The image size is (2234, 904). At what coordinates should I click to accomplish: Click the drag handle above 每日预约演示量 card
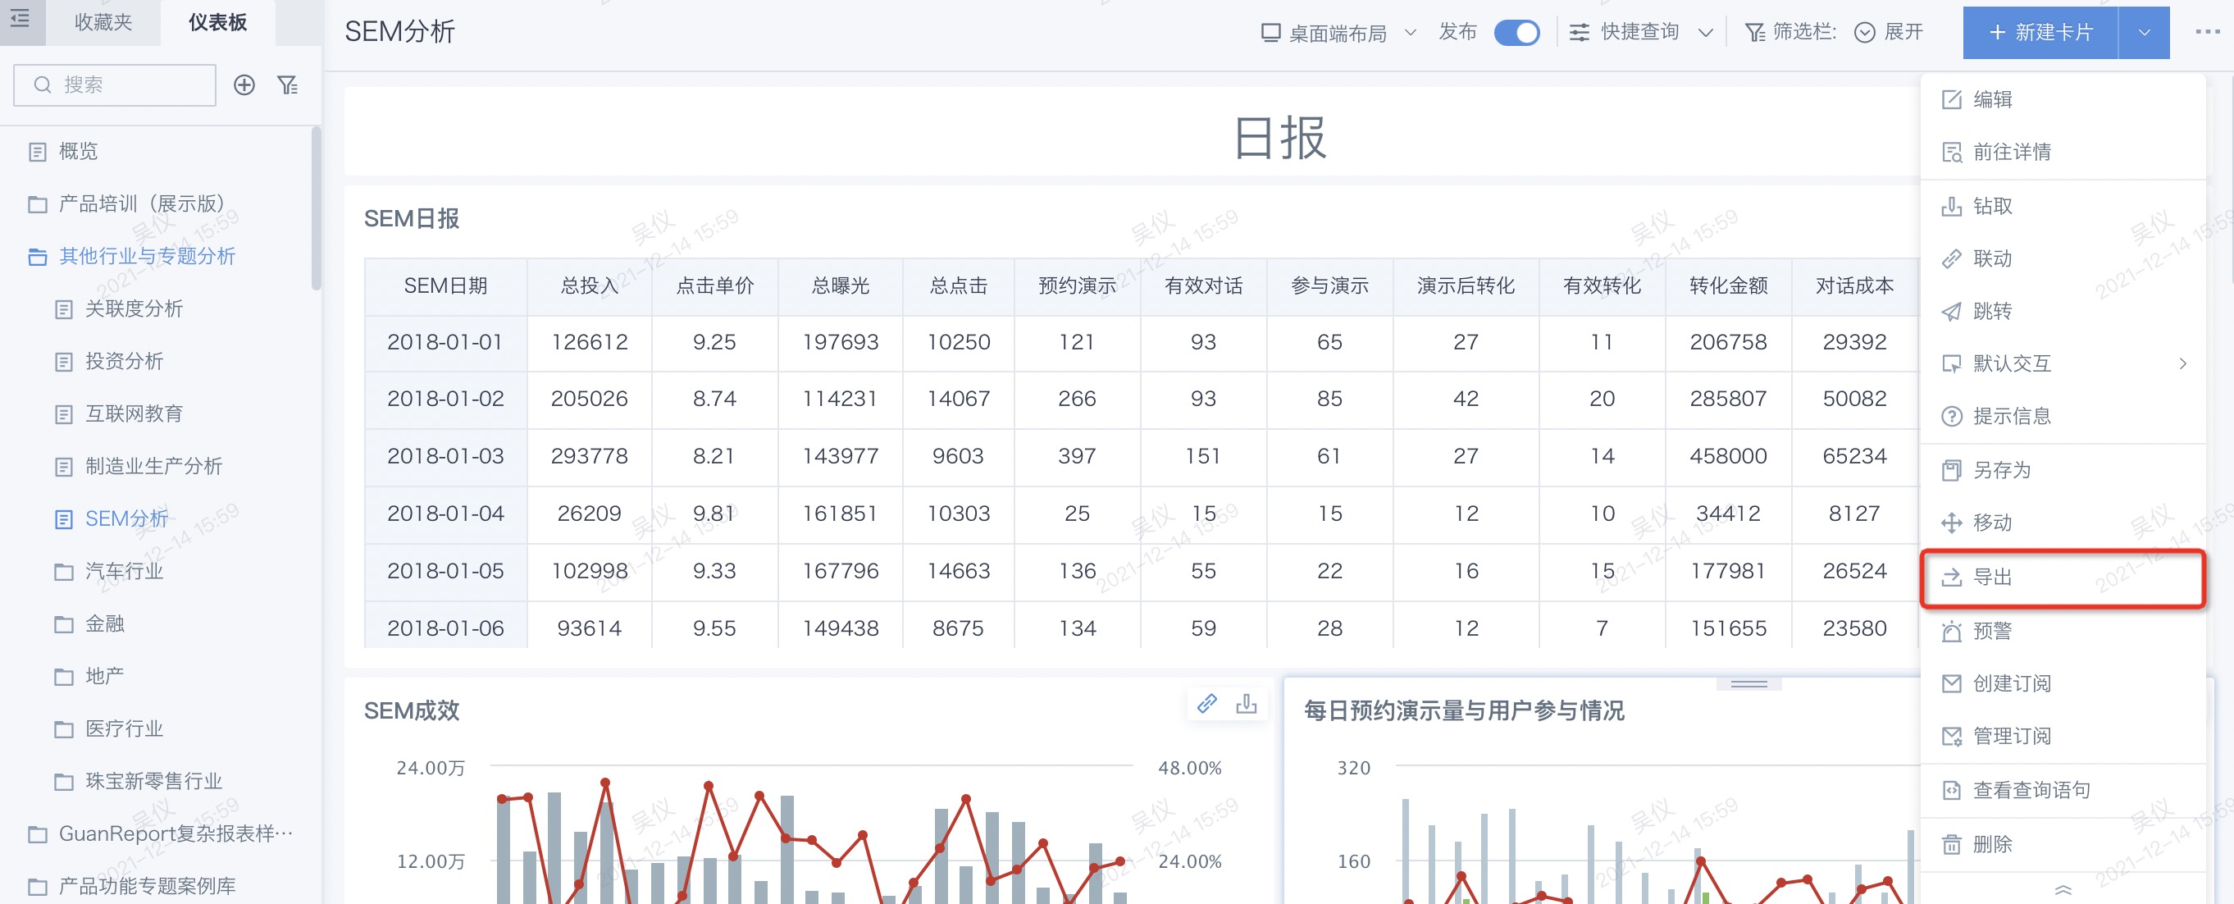1748,684
